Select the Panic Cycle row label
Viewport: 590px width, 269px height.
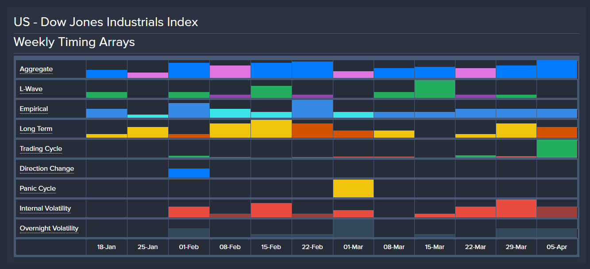point(38,188)
